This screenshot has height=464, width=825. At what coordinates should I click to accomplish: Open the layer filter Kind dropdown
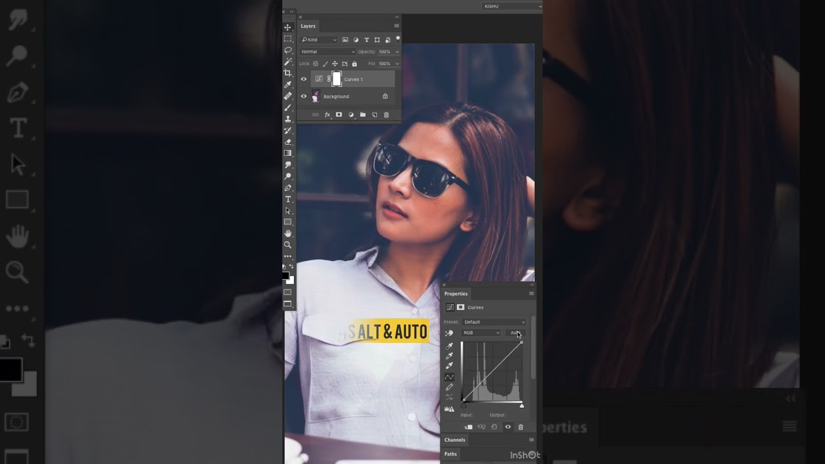click(x=319, y=40)
